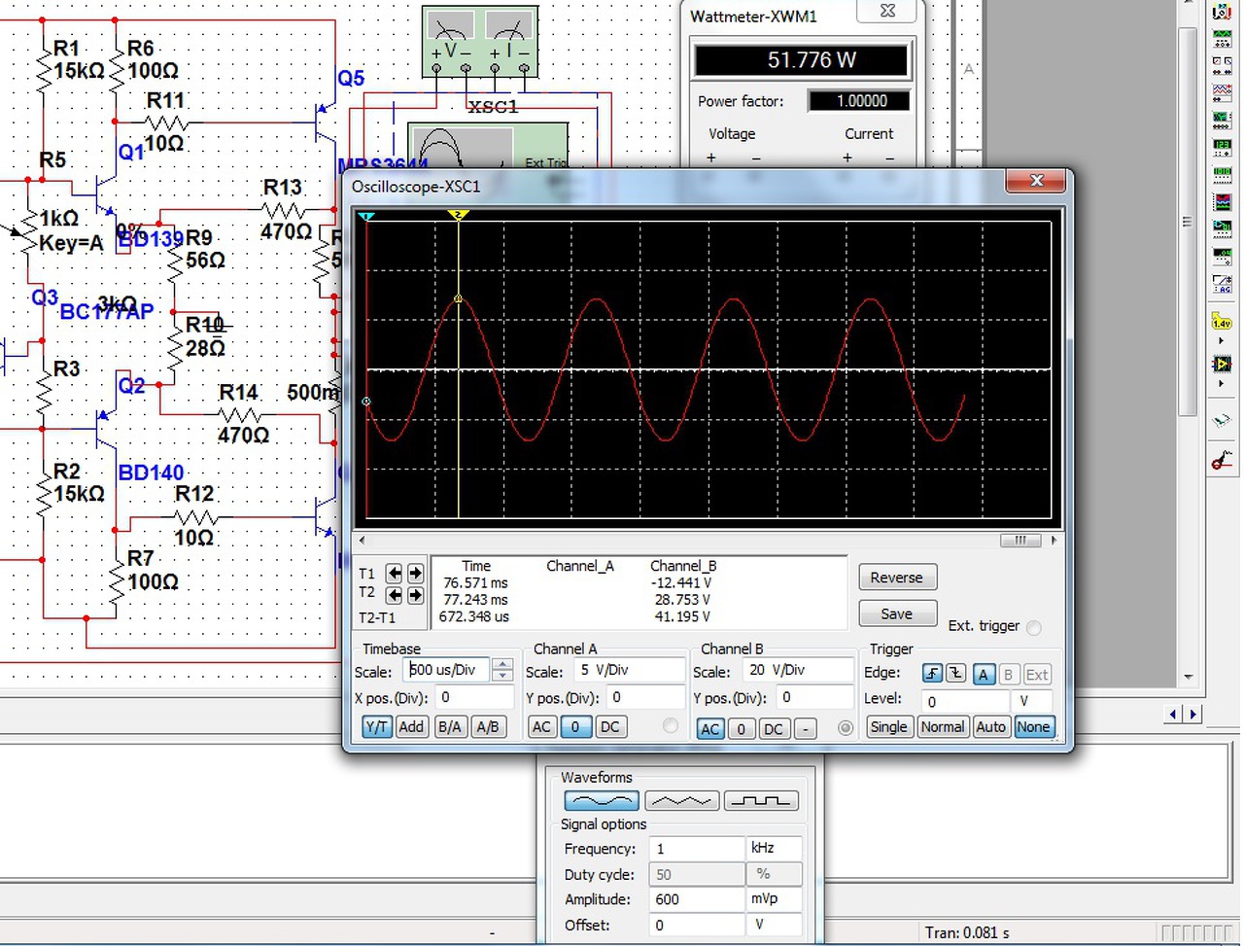
Task: Click the Tran: 0.081 s status text
Action: tap(967, 933)
